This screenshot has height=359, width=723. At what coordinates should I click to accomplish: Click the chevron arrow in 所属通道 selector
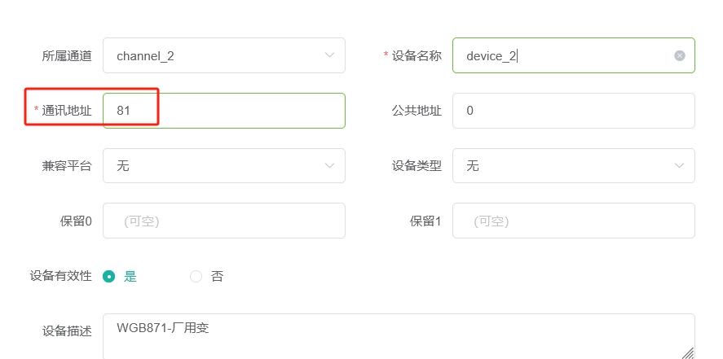329,55
